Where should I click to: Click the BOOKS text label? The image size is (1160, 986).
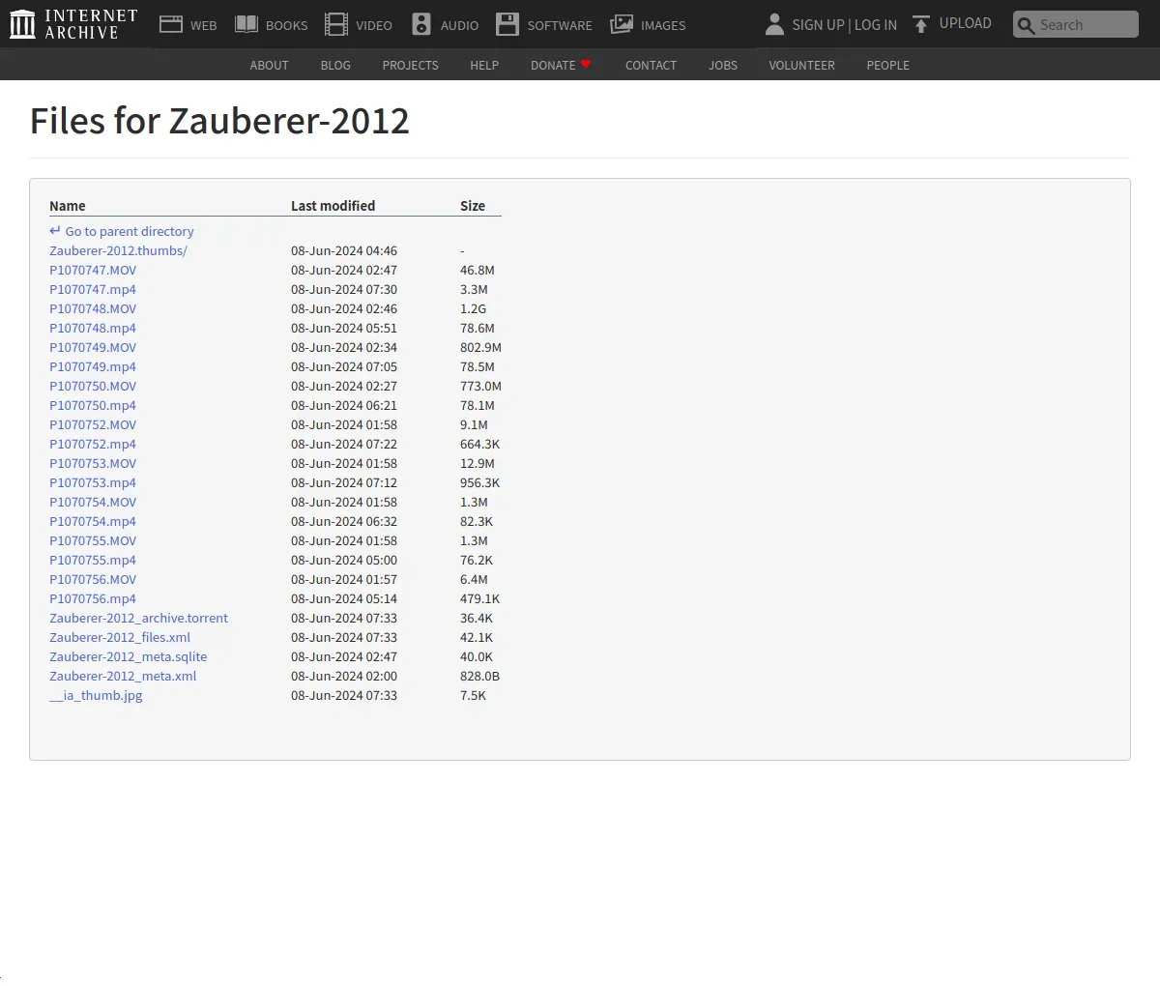point(287,25)
